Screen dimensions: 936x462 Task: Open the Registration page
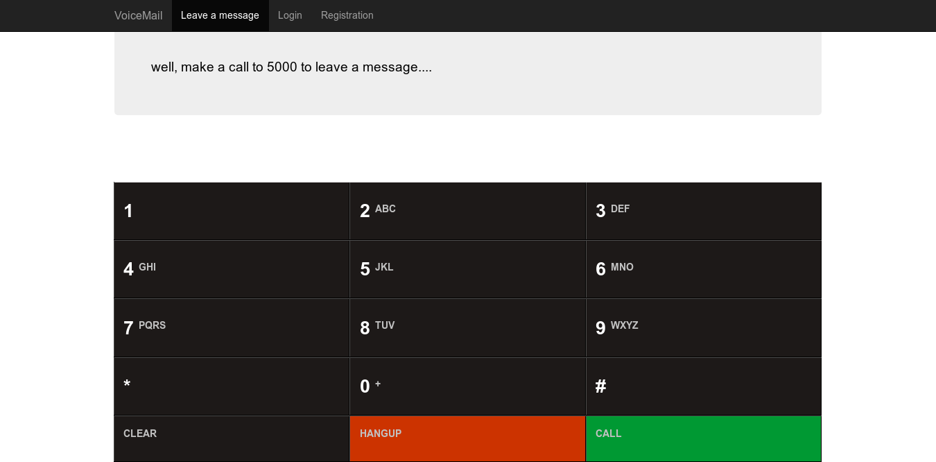click(x=347, y=15)
